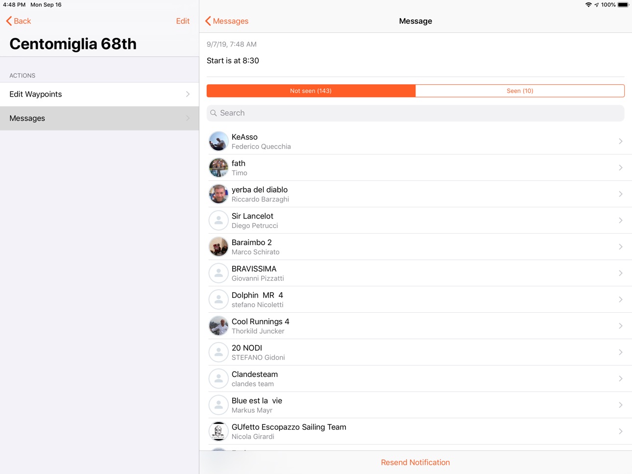Open KeAsso row disclosure chevron
Image resolution: width=632 pixels, height=474 pixels.
pyautogui.click(x=621, y=141)
